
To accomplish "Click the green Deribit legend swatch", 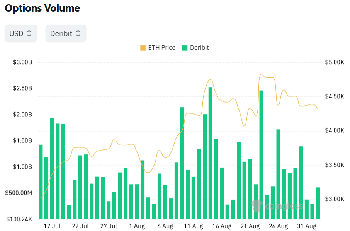I will pos(185,48).
